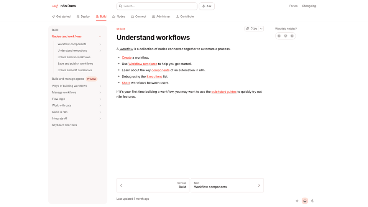Expand Workflow components chevron
368x207 pixels.
(100, 44)
